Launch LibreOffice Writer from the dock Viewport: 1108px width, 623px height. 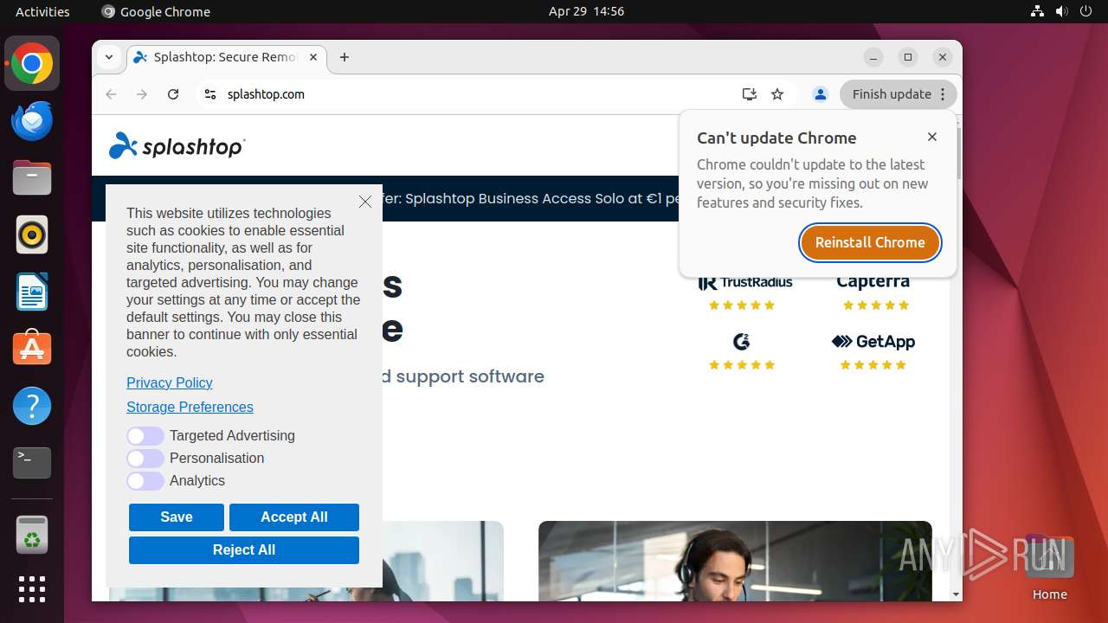pyautogui.click(x=32, y=292)
